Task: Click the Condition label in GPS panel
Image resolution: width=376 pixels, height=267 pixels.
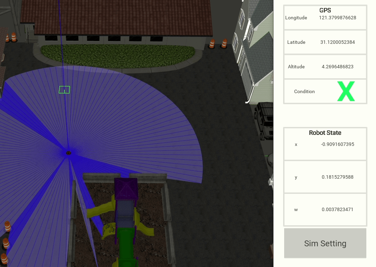Action: click(x=304, y=92)
